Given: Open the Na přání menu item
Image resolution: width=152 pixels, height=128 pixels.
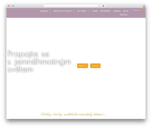Looking at the screenshot, I should 82,11.
